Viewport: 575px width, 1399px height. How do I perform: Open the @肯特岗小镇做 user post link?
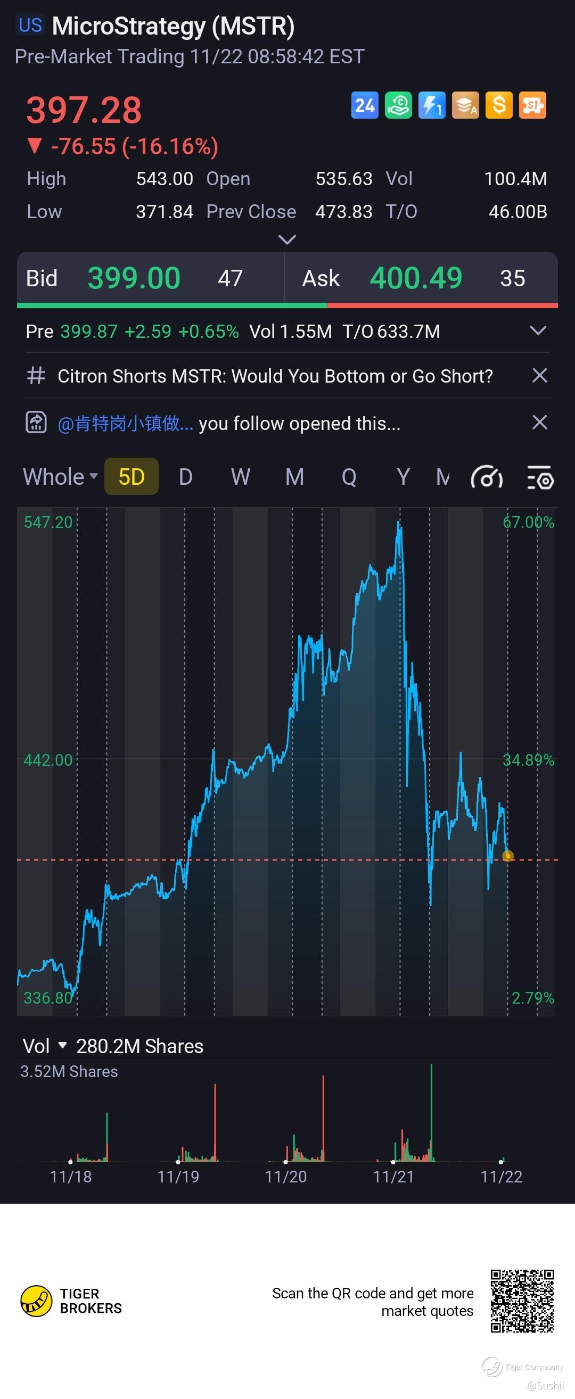point(126,424)
